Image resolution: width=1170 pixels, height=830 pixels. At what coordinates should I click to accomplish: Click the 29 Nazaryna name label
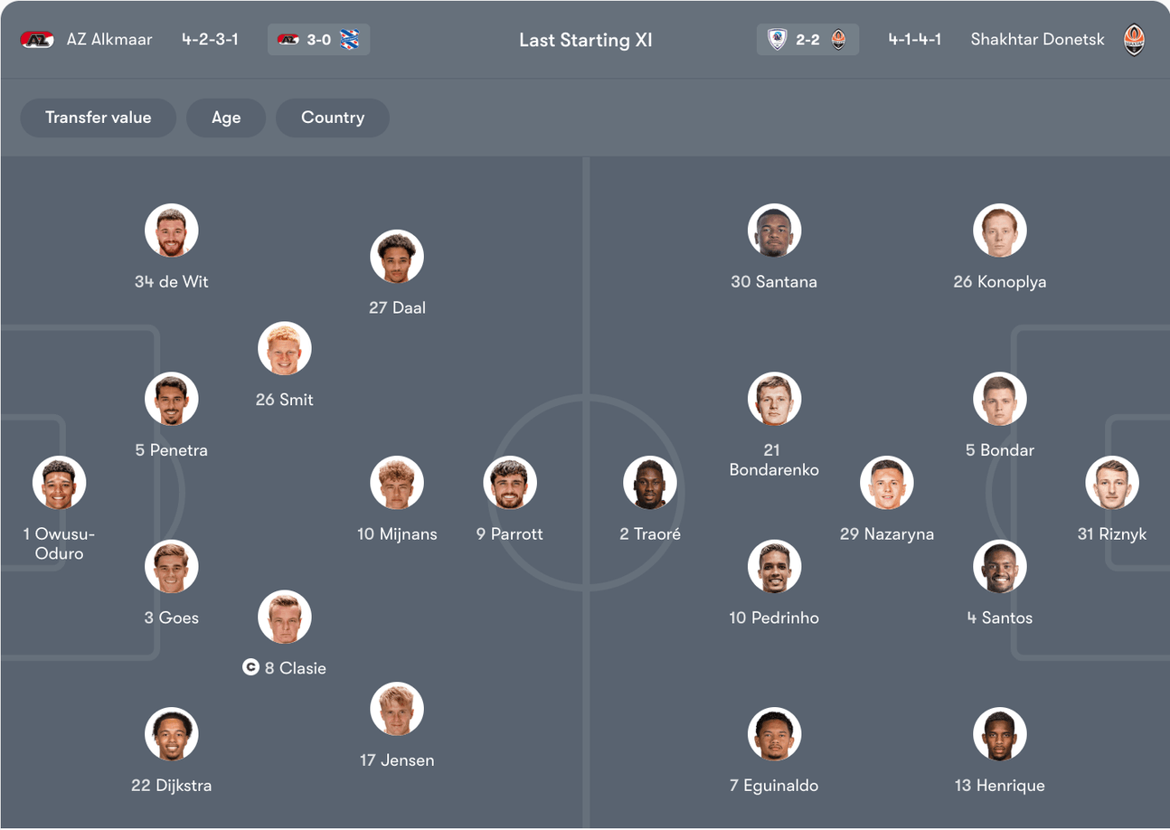[886, 534]
